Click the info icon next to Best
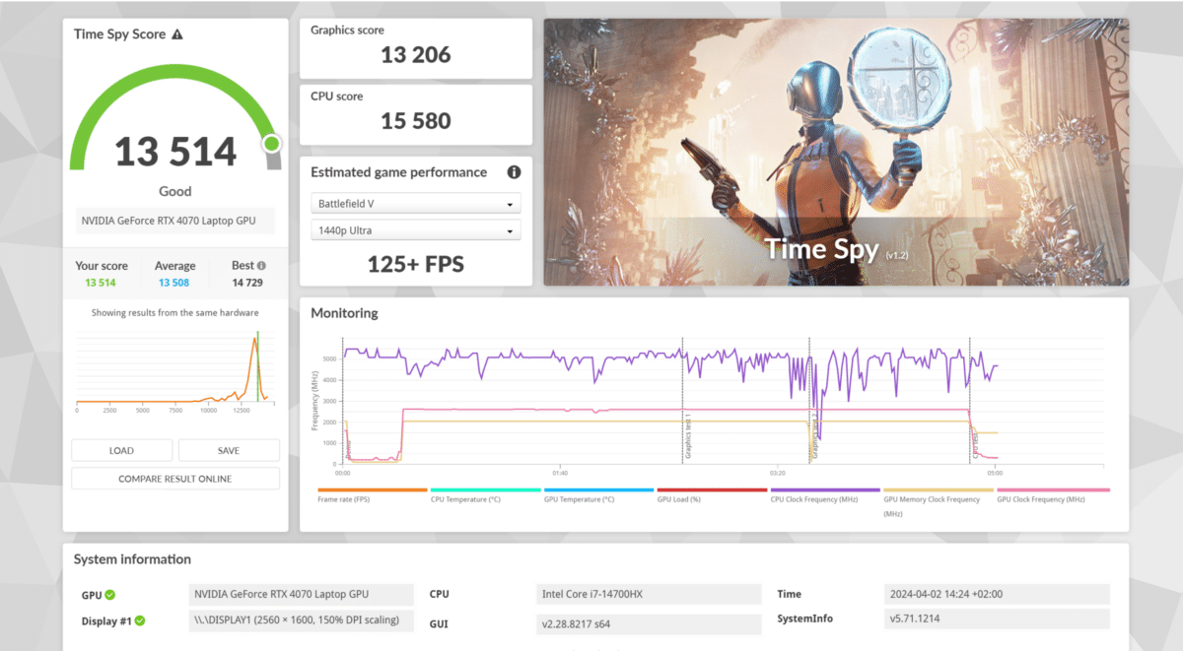1183x651 pixels. coord(262,266)
